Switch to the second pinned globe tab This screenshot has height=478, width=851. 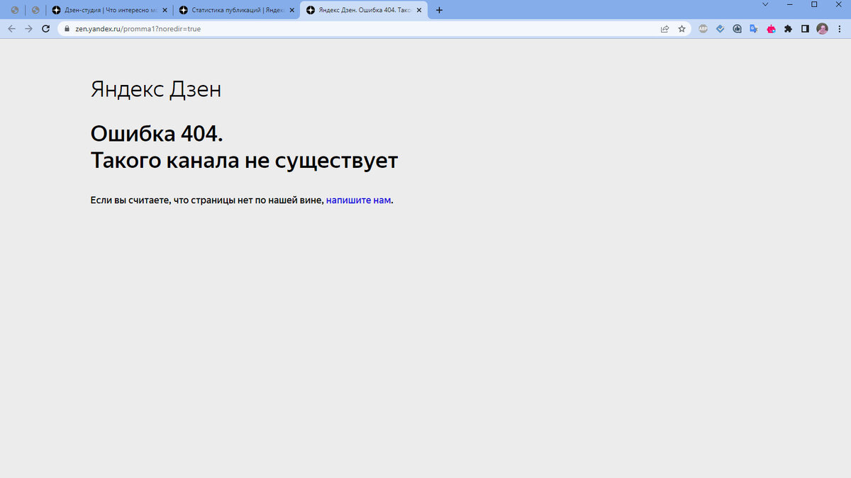[x=35, y=10]
